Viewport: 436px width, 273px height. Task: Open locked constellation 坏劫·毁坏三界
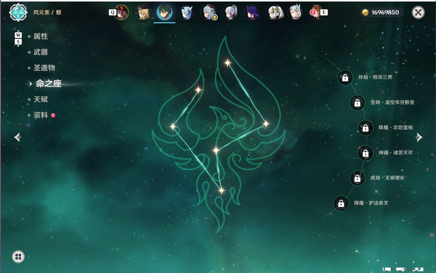coord(345,78)
